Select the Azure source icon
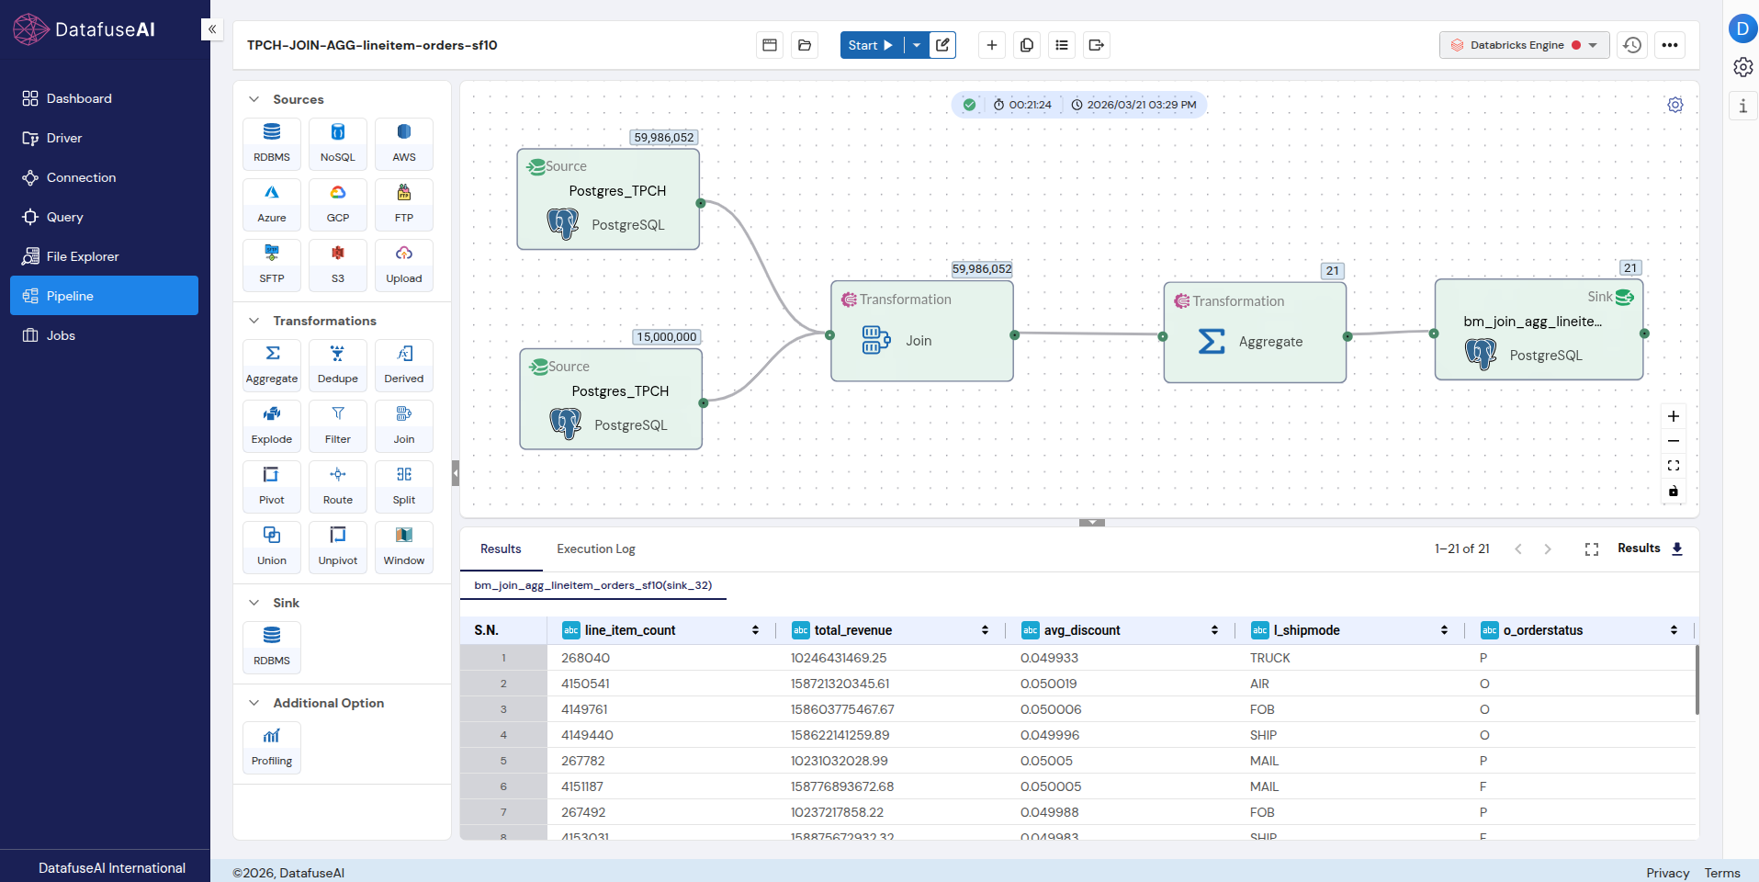1759x882 pixels. pos(272,204)
